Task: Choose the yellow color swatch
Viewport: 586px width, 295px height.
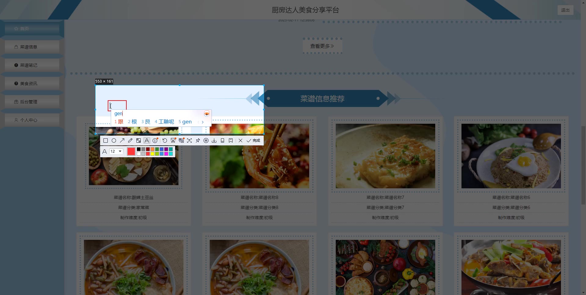Action: (152, 154)
